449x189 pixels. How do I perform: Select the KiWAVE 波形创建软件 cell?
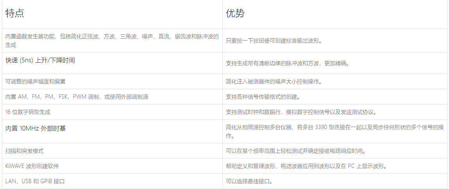pyautogui.click(x=32, y=166)
